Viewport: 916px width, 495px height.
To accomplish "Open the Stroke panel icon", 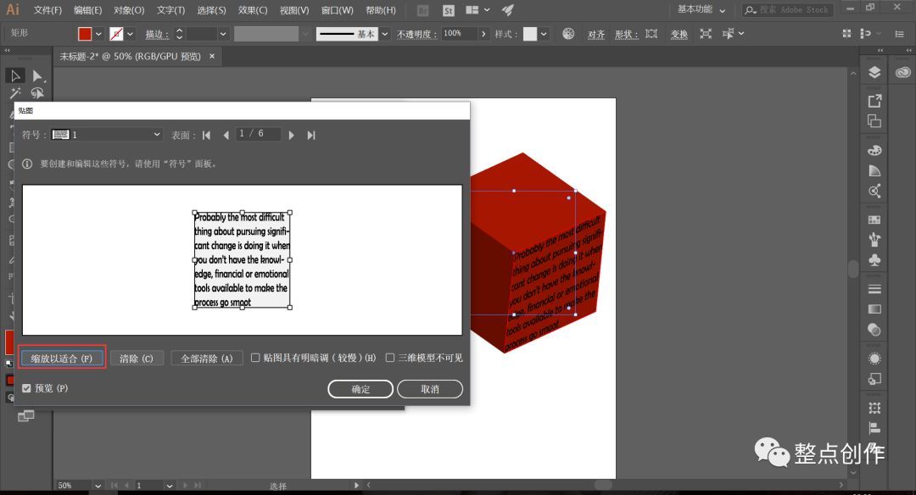I will coord(874,289).
